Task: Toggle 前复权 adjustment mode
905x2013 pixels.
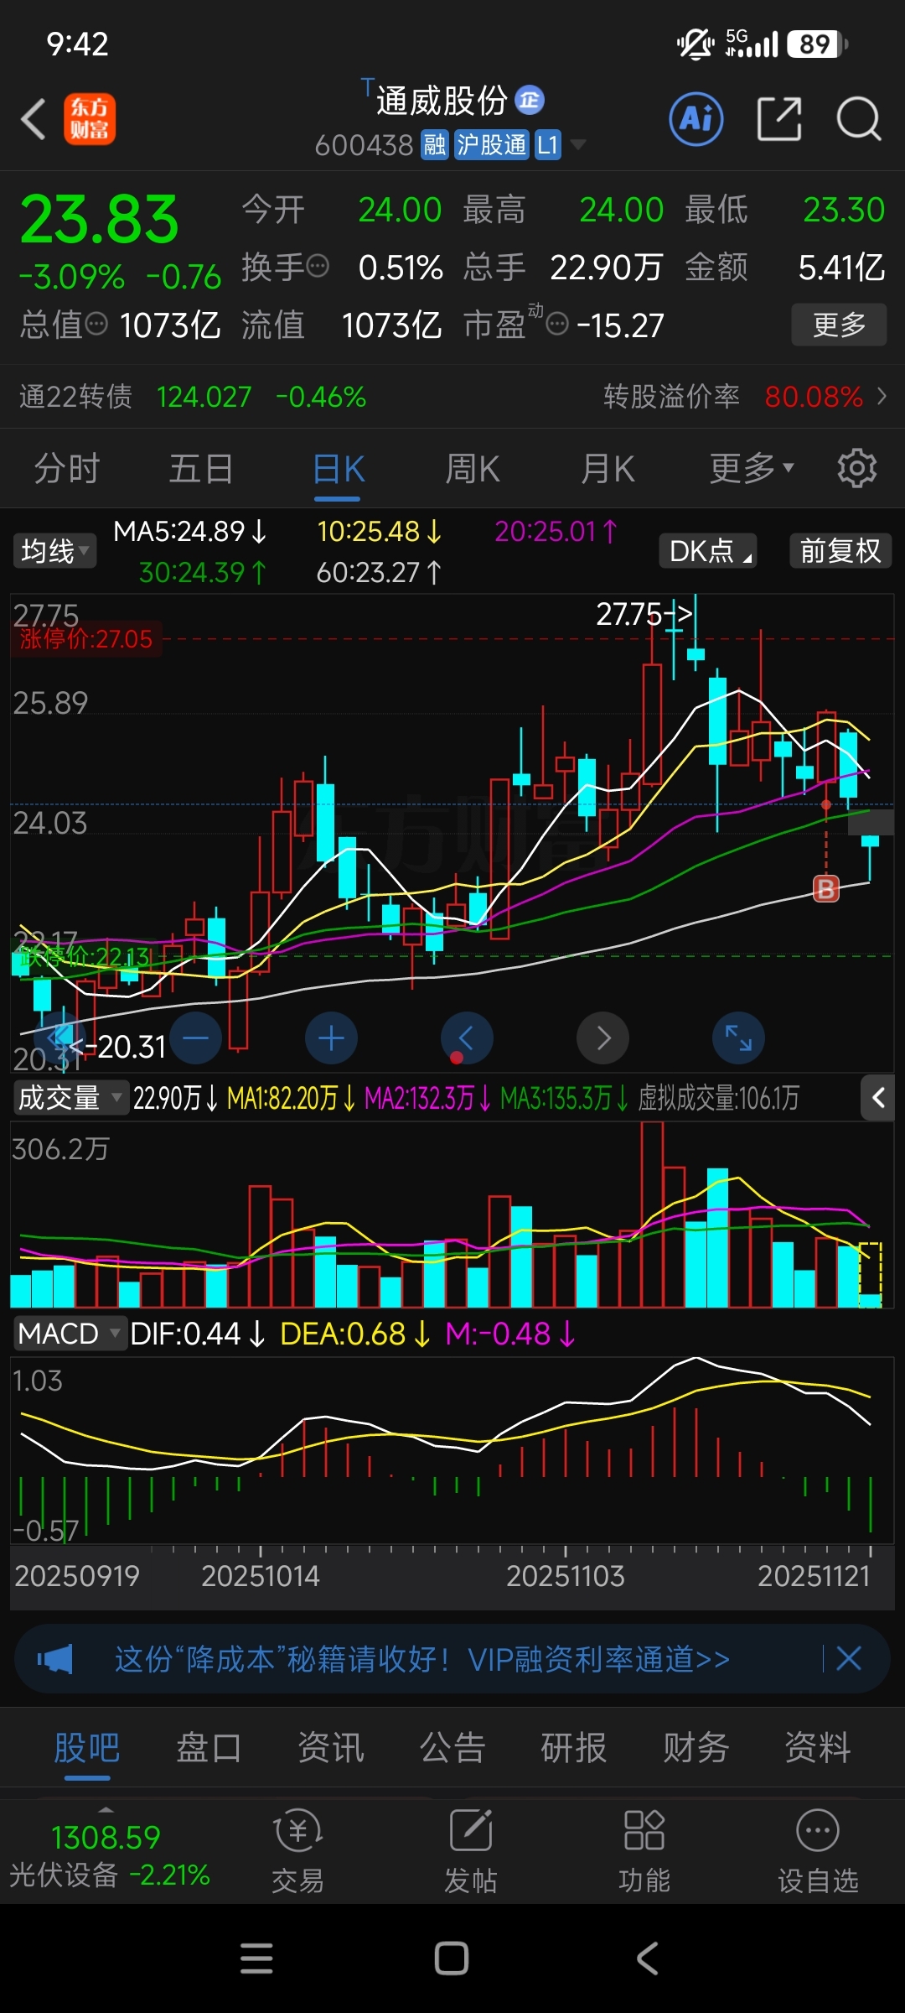Action: coord(840,551)
